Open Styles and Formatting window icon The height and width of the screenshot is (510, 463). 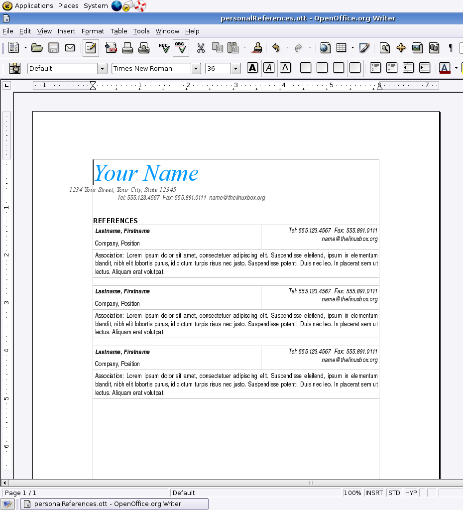tap(14, 68)
